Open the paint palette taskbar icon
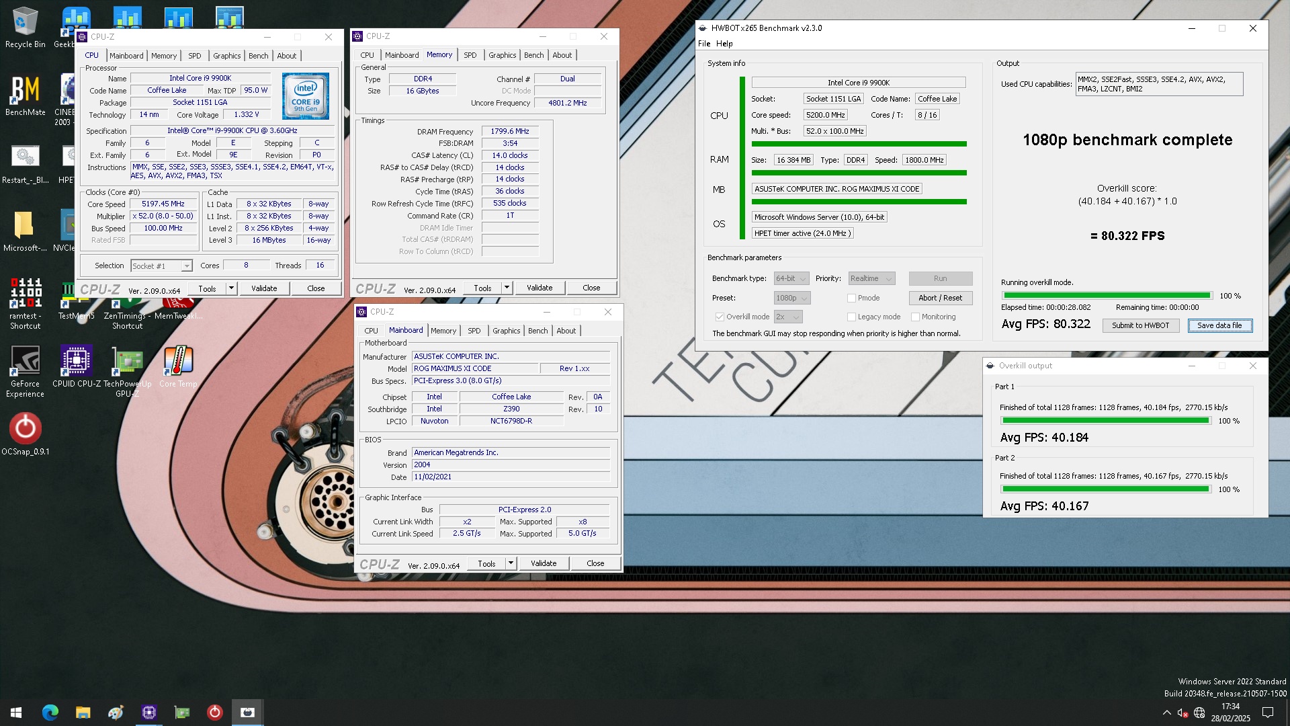The image size is (1290, 726). (116, 712)
